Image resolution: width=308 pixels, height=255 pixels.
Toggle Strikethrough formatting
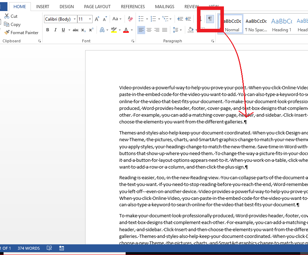click(76, 30)
